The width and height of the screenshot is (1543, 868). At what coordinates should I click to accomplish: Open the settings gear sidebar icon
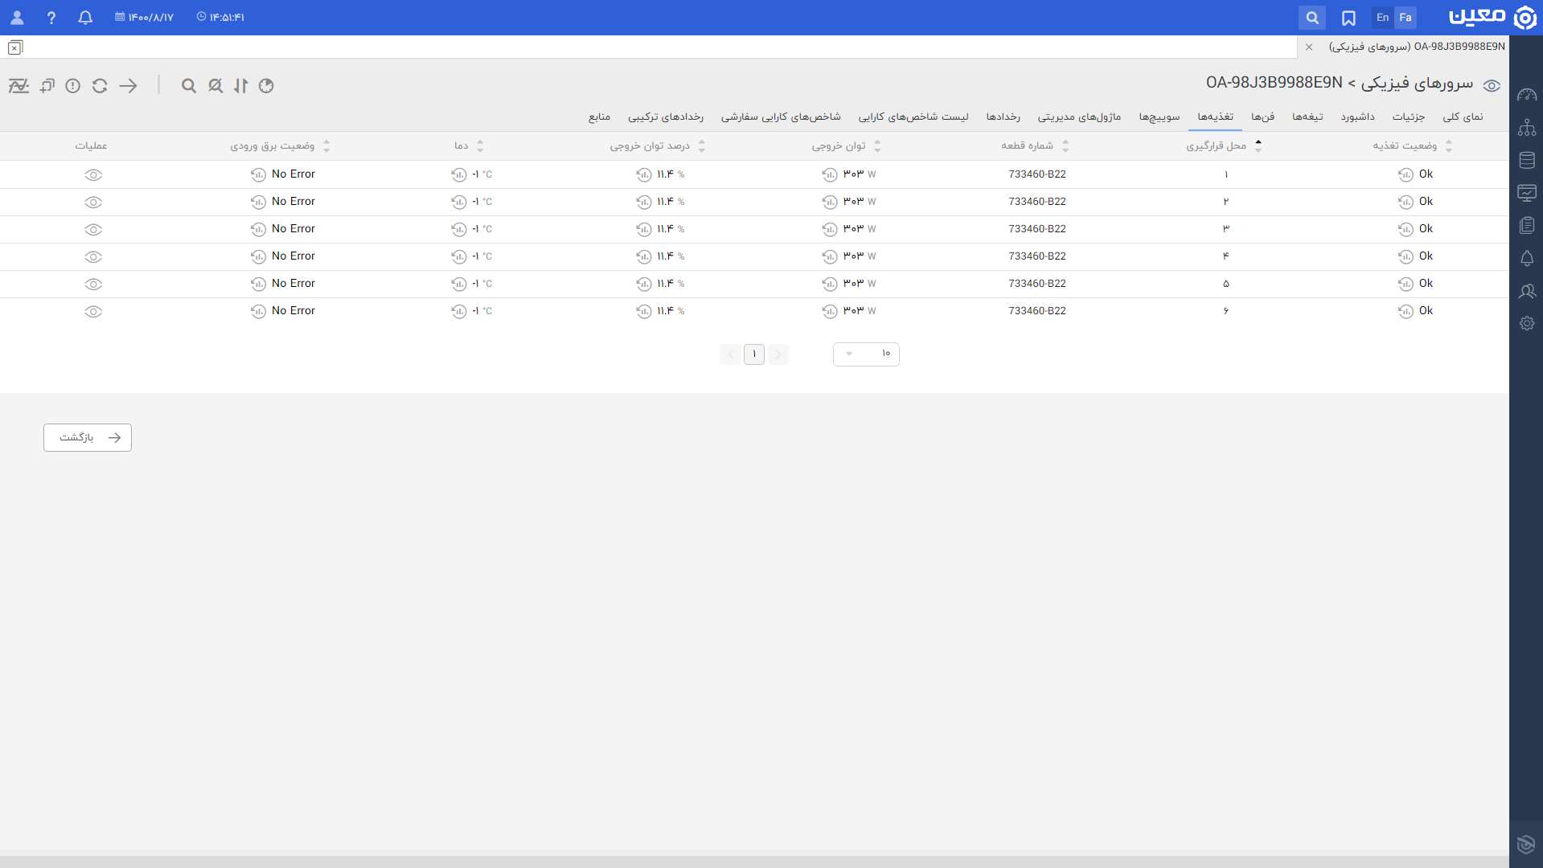click(1527, 323)
